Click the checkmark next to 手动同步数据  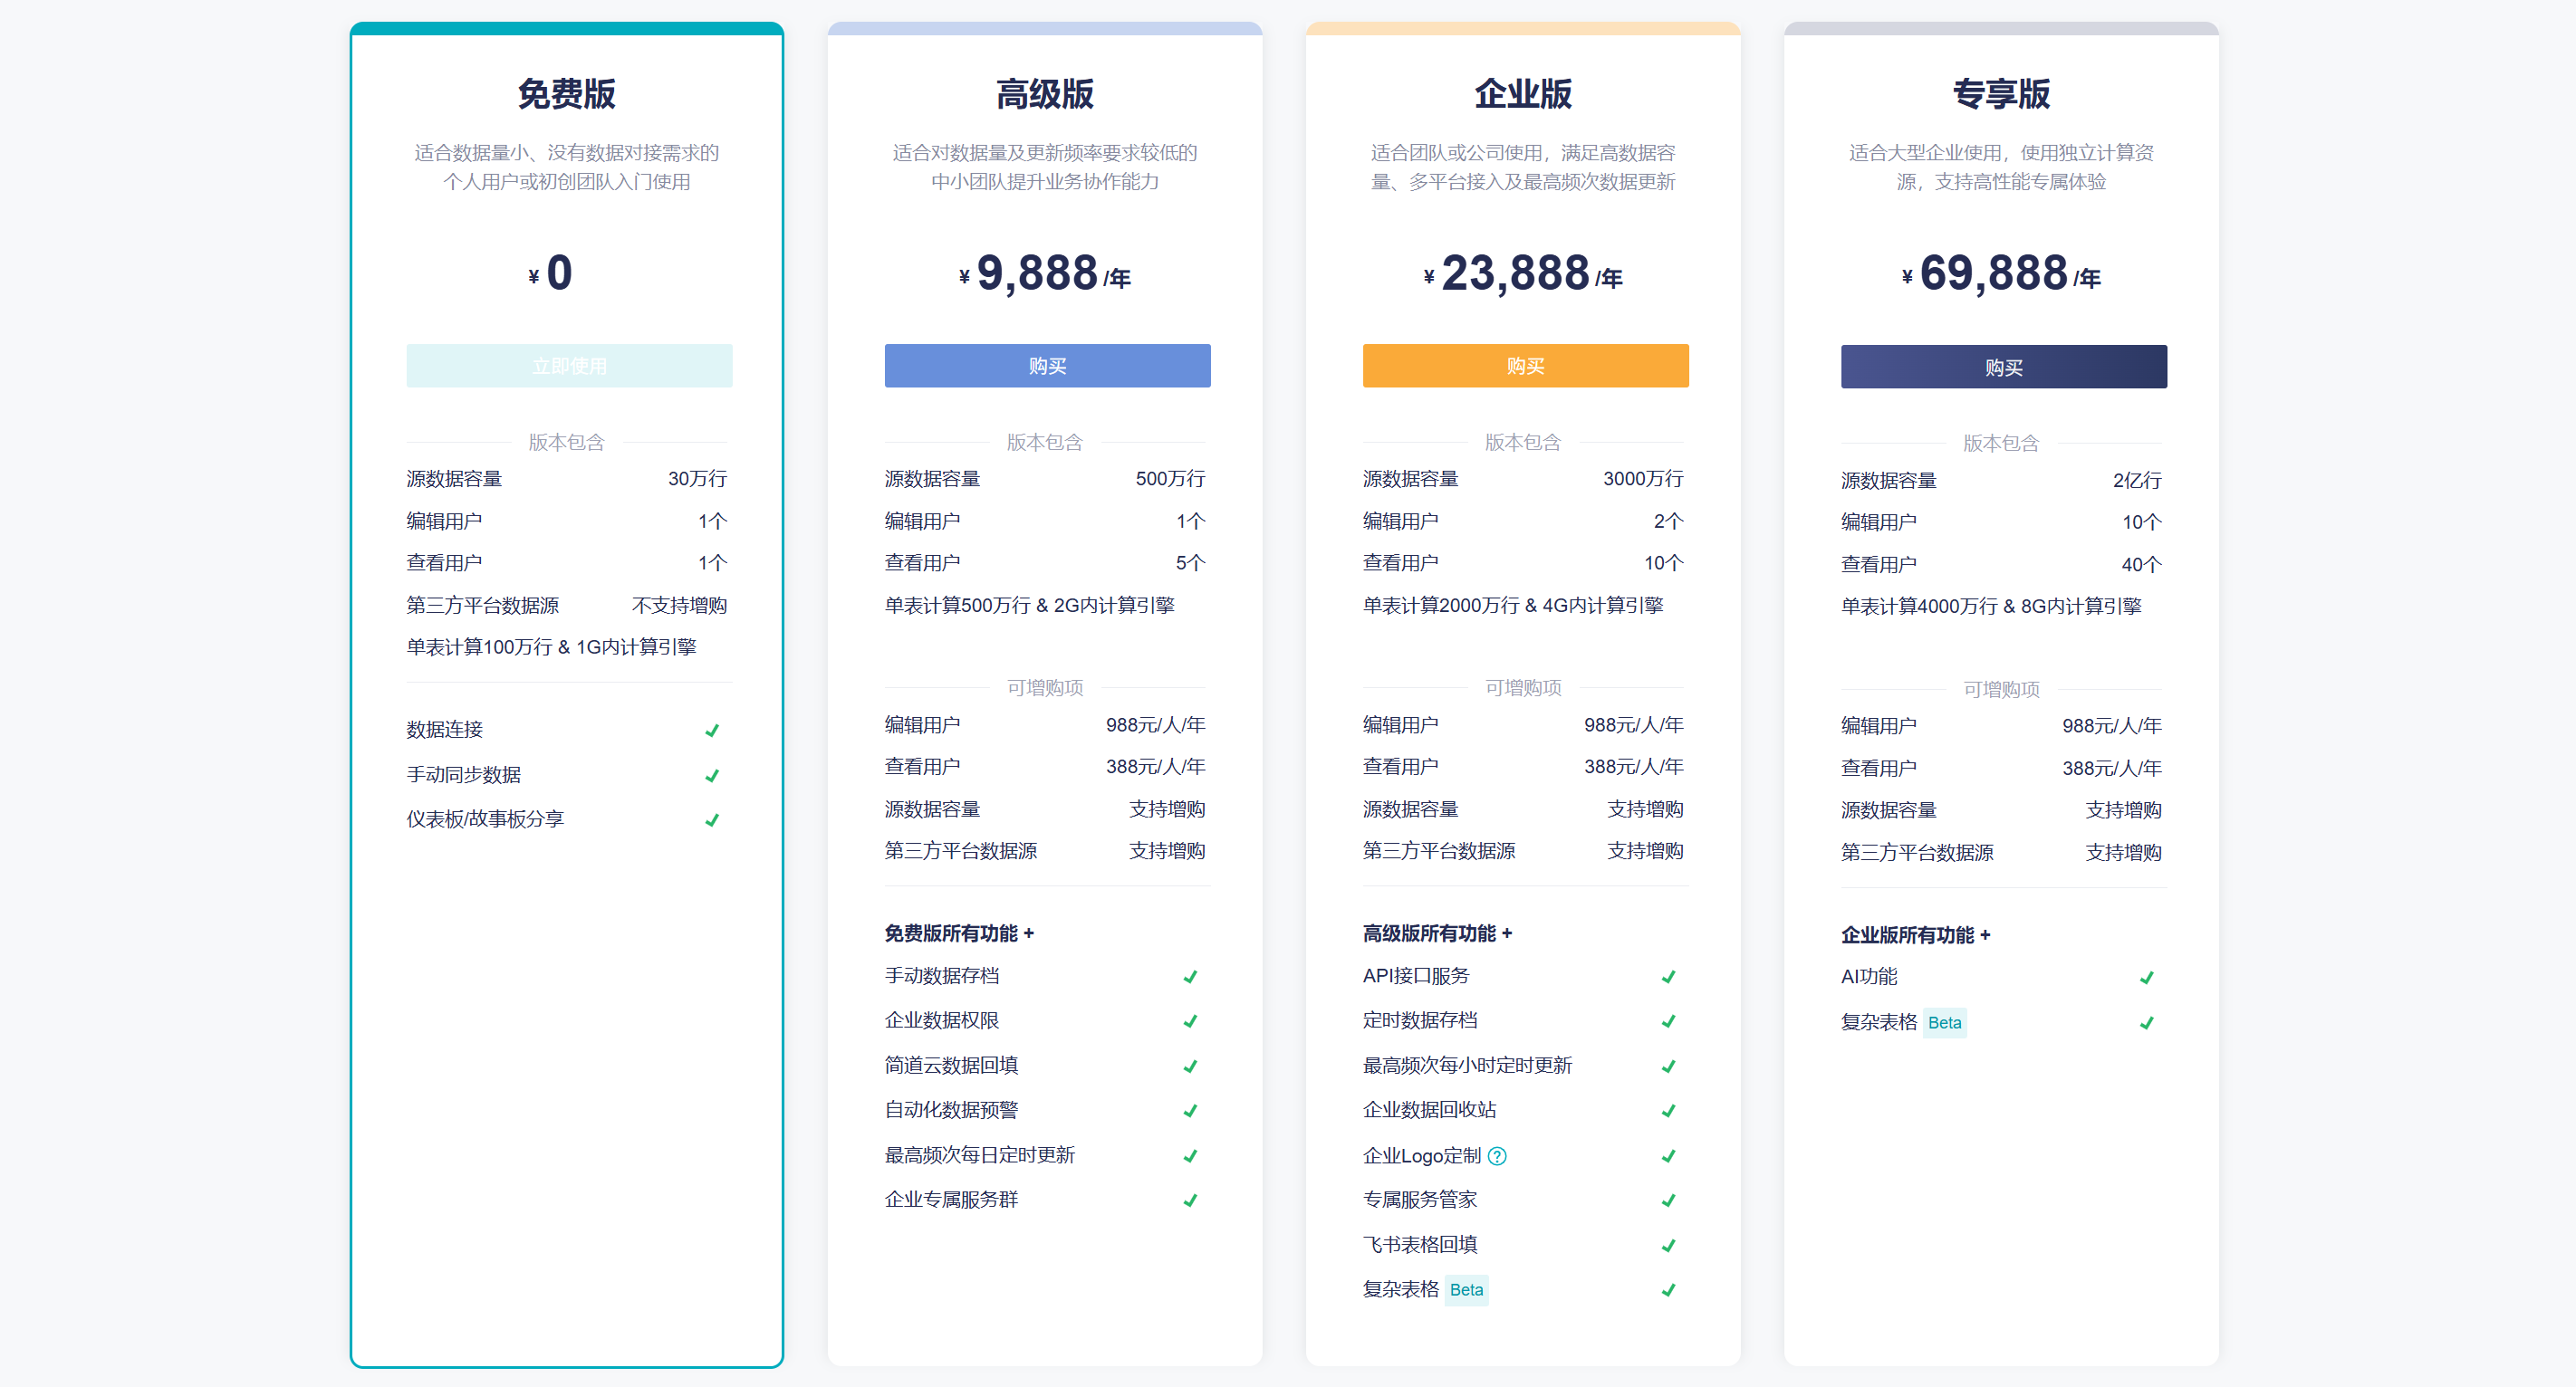coord(712,776)
